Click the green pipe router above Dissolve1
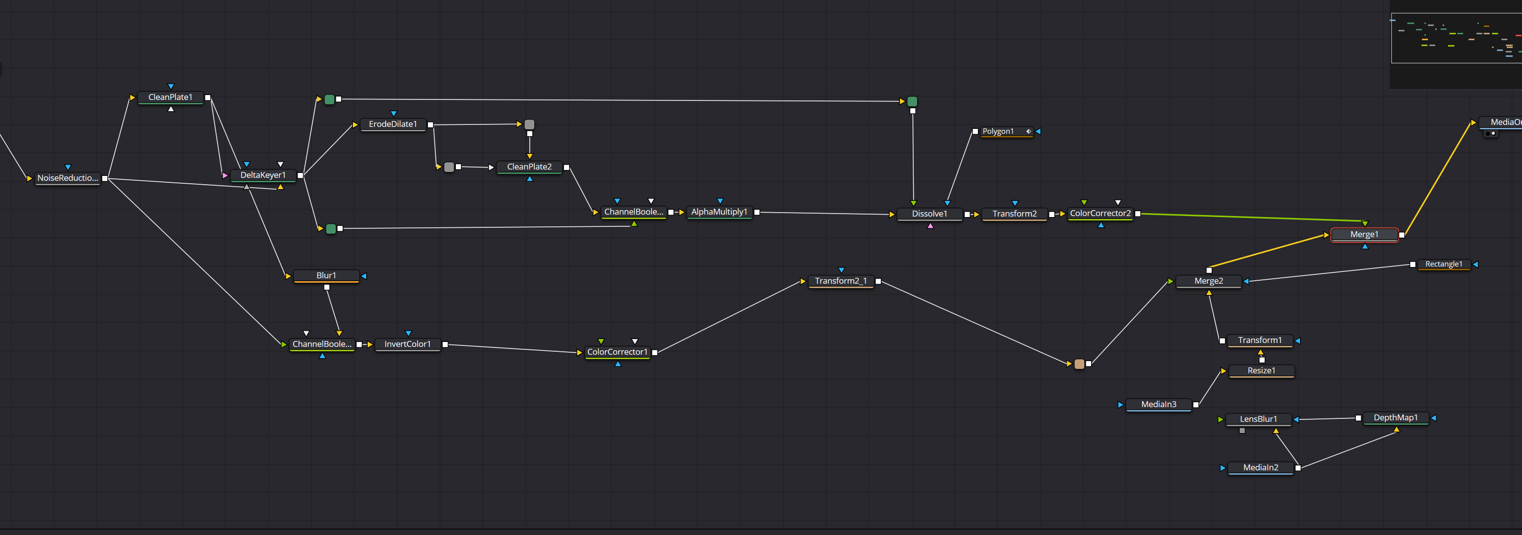 (x=912, y=101)
